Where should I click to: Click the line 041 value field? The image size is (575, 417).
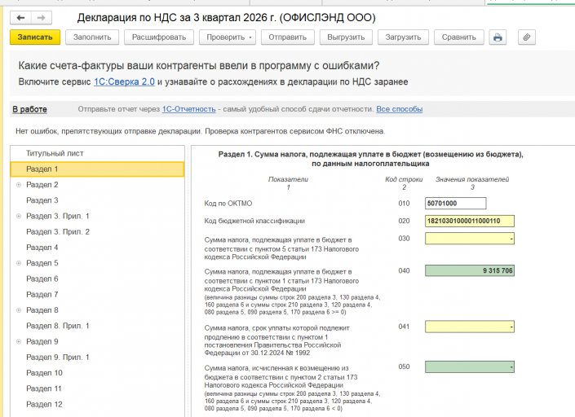[470, 327]
